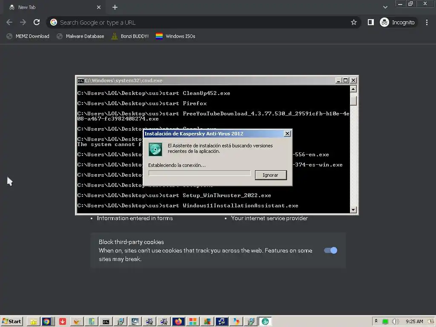Click the cmd.exe window scrollbar up arrow
436x327 pixels.
click(353, 89)
